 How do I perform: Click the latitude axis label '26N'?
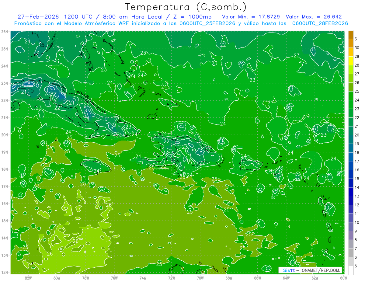4,32
